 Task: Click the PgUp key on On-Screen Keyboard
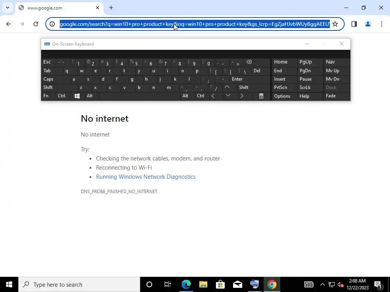click(x=310, y=62)
